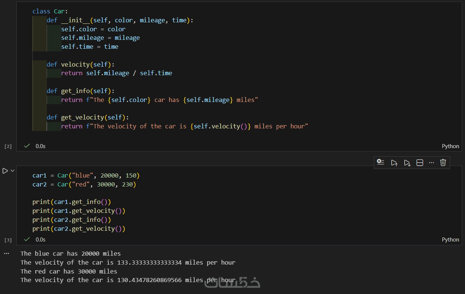The width and height of the screenshot is (465, 294).
Task: Place cursor in car2 = Car("red") line
Action: pyautogui.click(x=84, y=184)
